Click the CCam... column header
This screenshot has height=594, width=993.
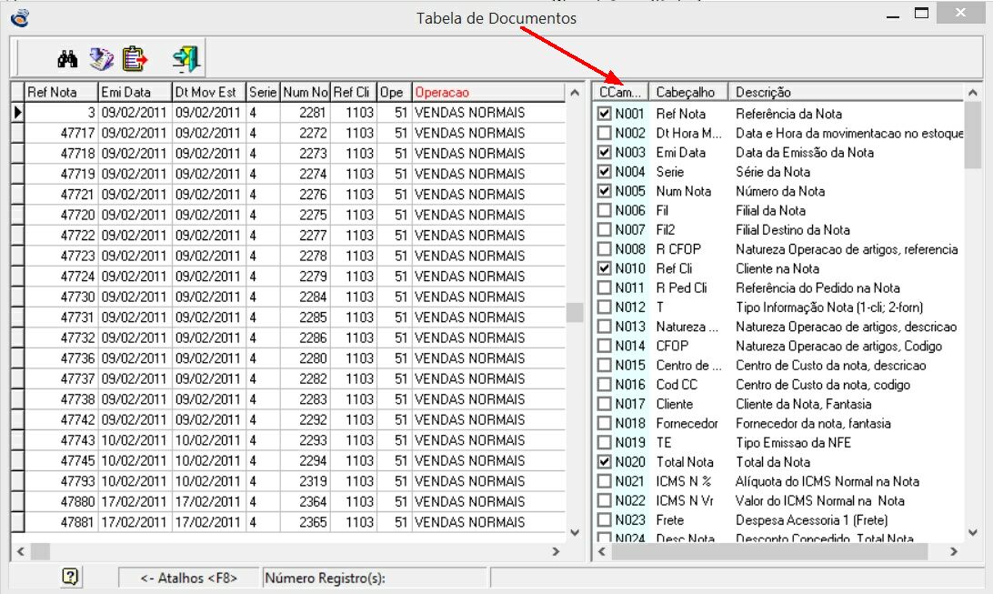click(620, 92)
